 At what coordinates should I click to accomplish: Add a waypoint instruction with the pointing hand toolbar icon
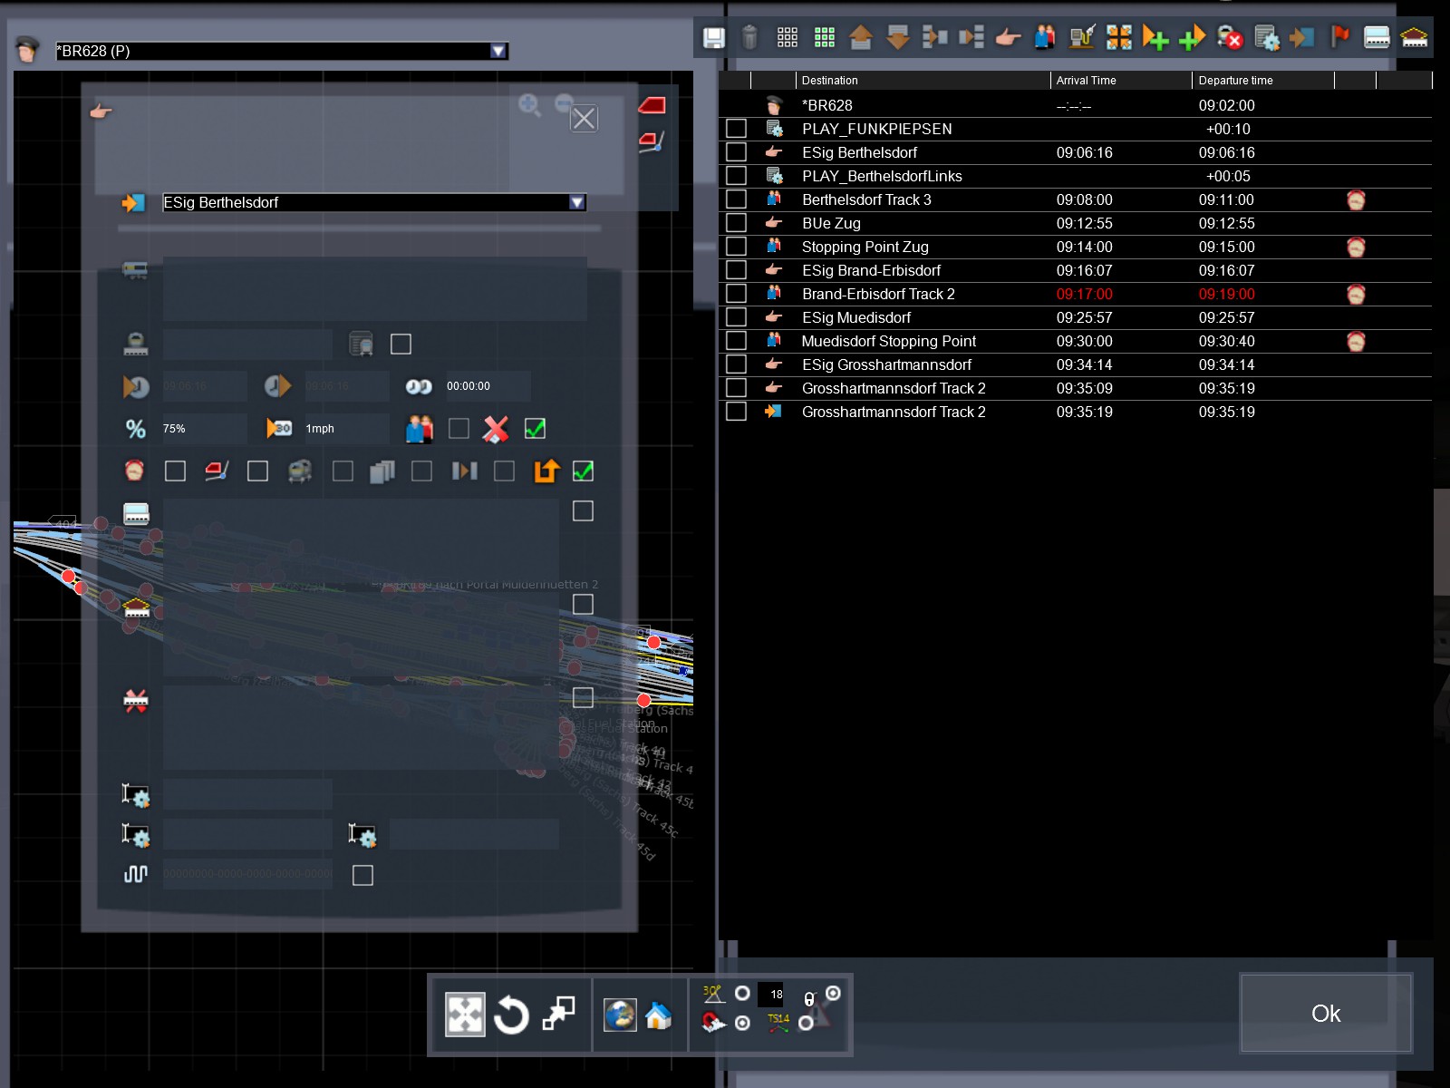(1008, 37)
